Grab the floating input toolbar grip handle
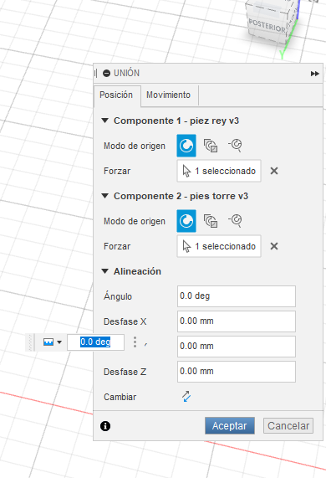Viewport: 326px width, 478px height. (x=30, y=342)
